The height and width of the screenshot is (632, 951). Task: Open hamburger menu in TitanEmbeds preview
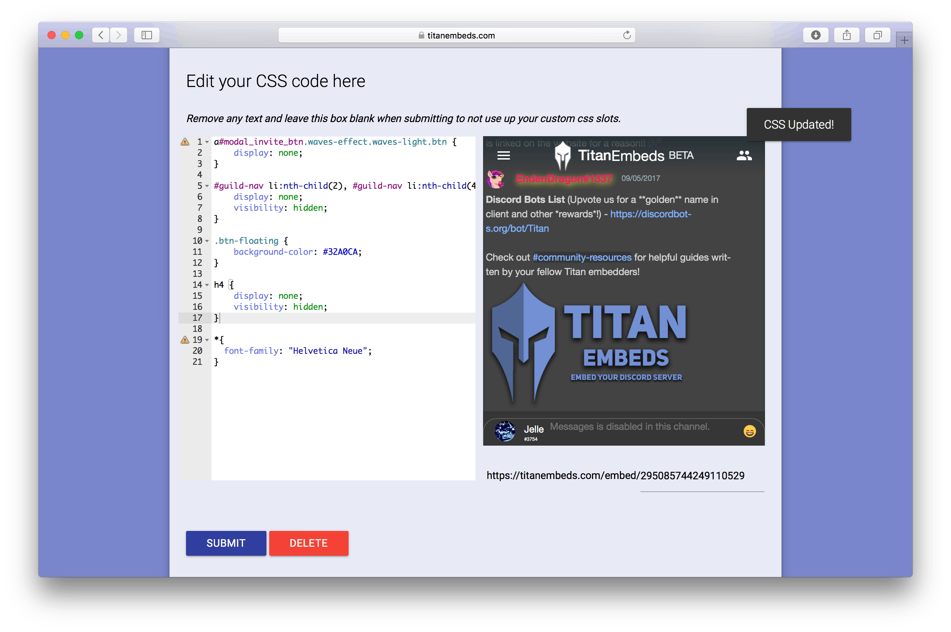(503, 155)
